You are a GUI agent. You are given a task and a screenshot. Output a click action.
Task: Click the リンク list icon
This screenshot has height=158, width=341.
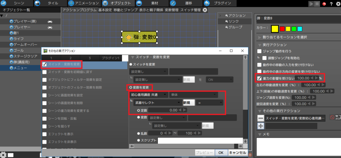(x=226, y=21)
